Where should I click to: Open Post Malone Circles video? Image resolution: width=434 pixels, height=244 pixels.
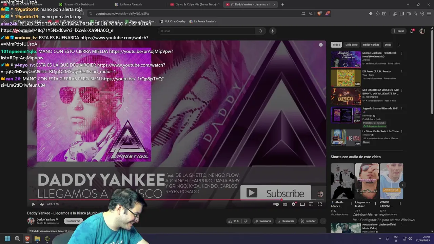pyautogui.click(x=346, y=228)
